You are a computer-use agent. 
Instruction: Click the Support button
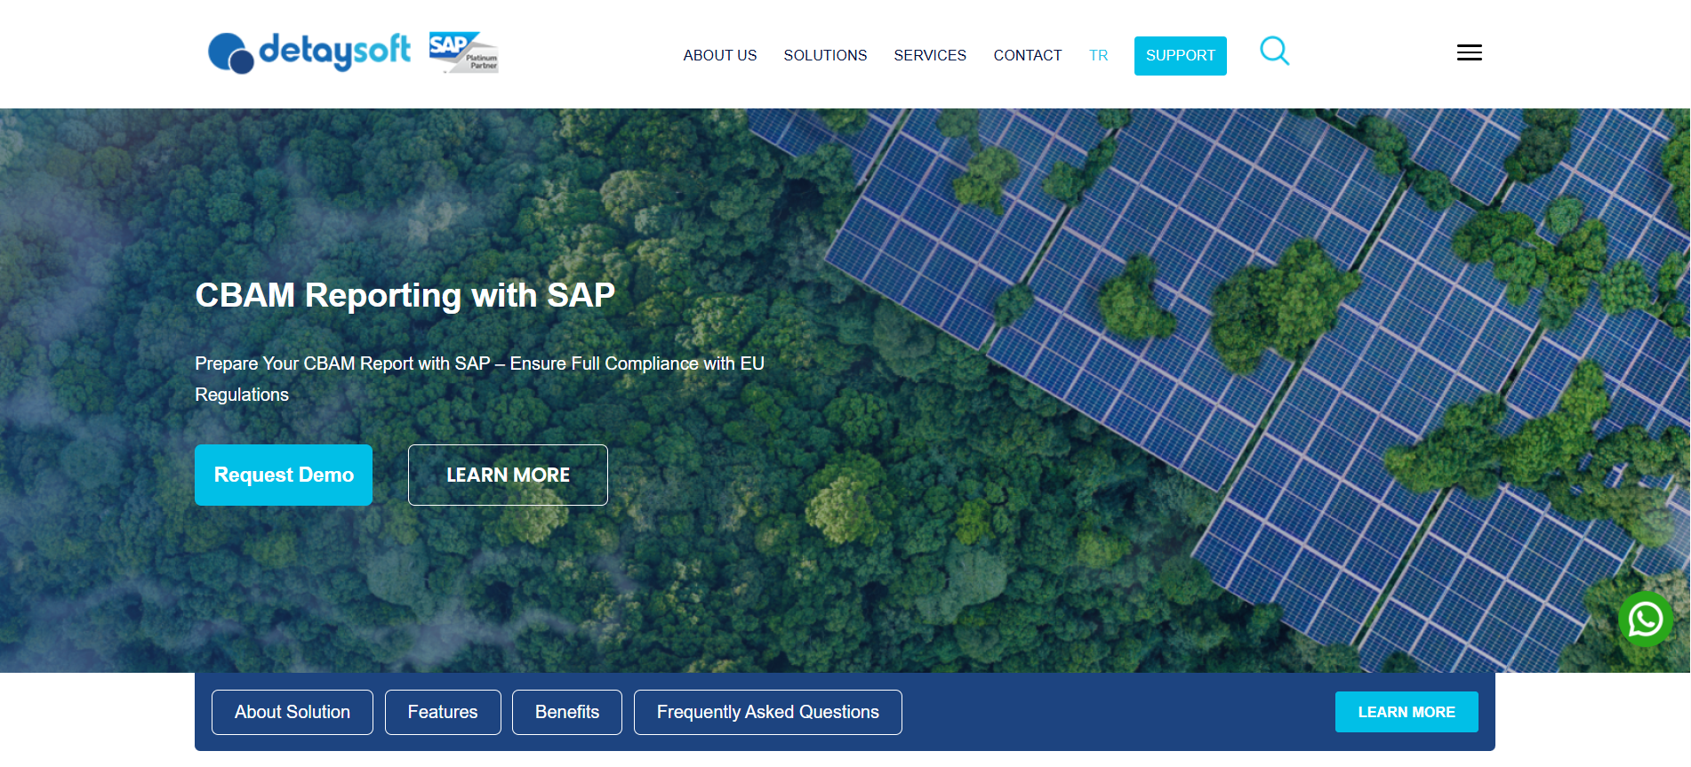[1181, 56]
